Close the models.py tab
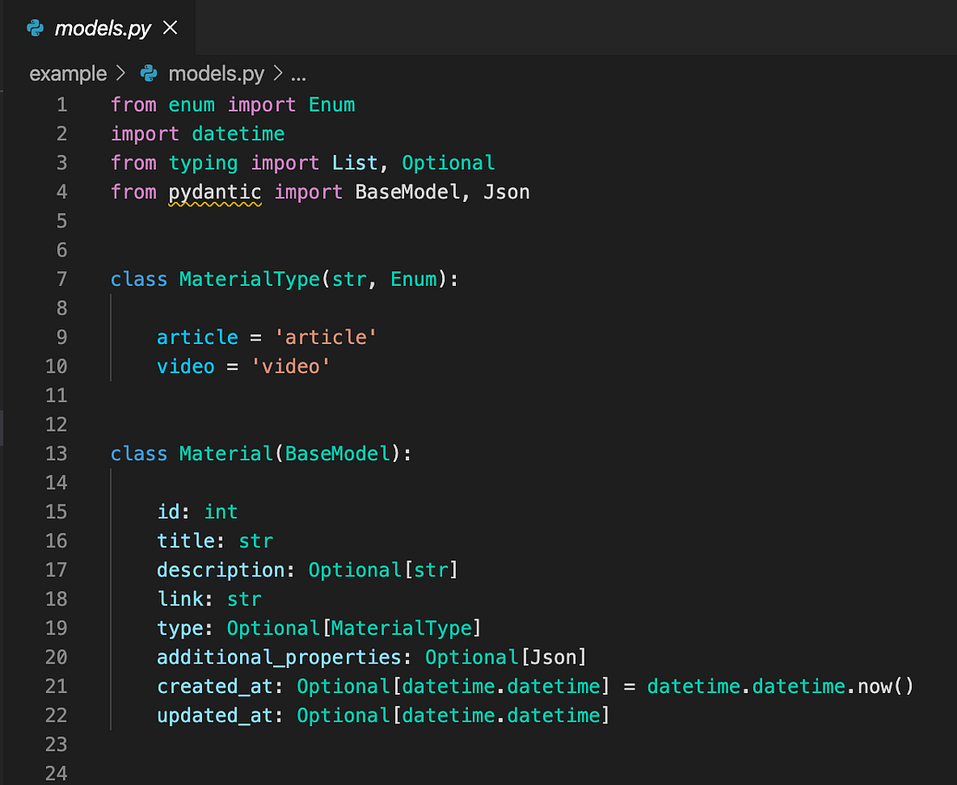The height and width of the screenshot is (785, 957). point(170,27)
